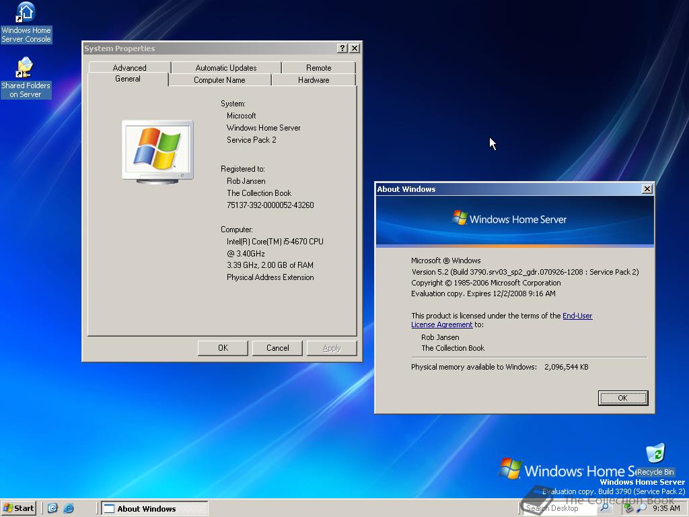Open the Computer Name tab
The width and height of the screenshot is (689, 517).
coord(219,79)
